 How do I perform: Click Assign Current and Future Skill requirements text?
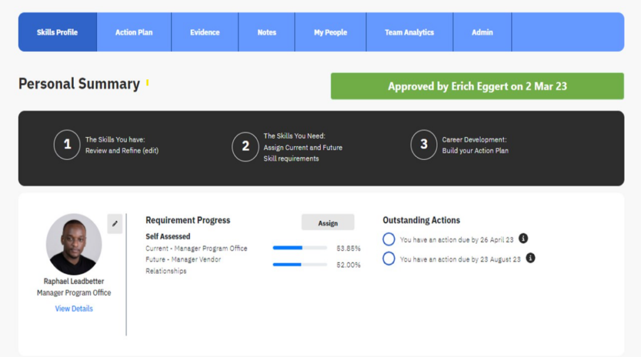(x=303, y=153)
